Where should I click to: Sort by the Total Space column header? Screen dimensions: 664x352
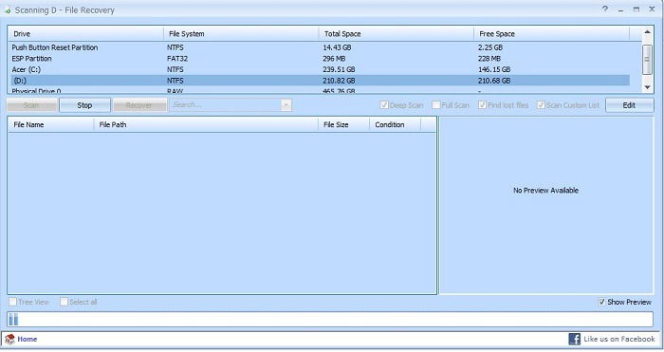(396, 34)
